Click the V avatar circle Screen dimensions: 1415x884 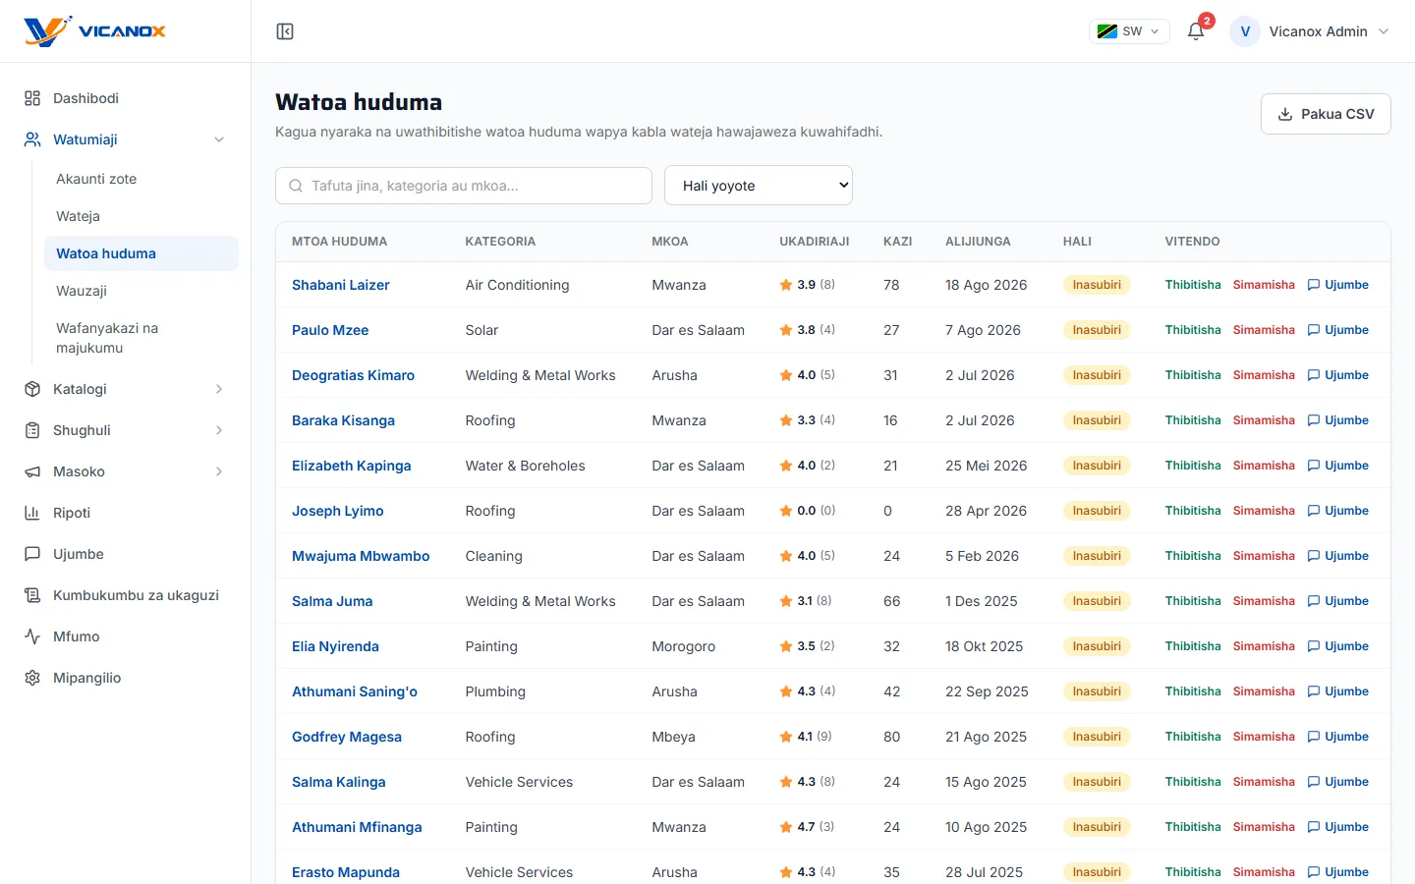[1245, 31]
